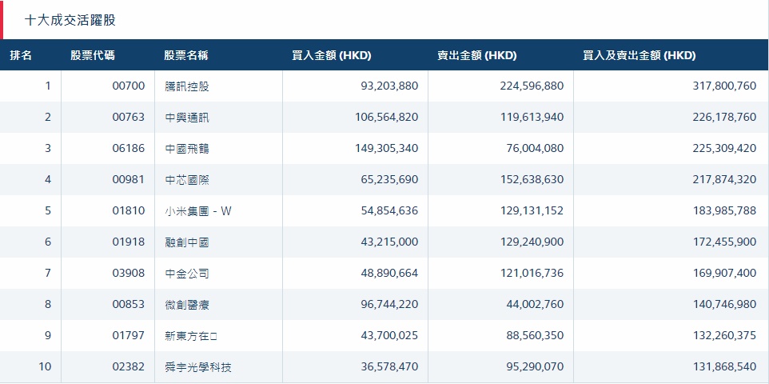Click the 排名 column header
Screen dimensions: 769x384
(21, 55)
